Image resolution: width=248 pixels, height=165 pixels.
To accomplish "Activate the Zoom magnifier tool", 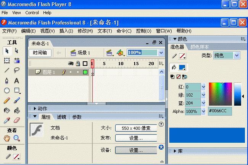I will 17,138.
